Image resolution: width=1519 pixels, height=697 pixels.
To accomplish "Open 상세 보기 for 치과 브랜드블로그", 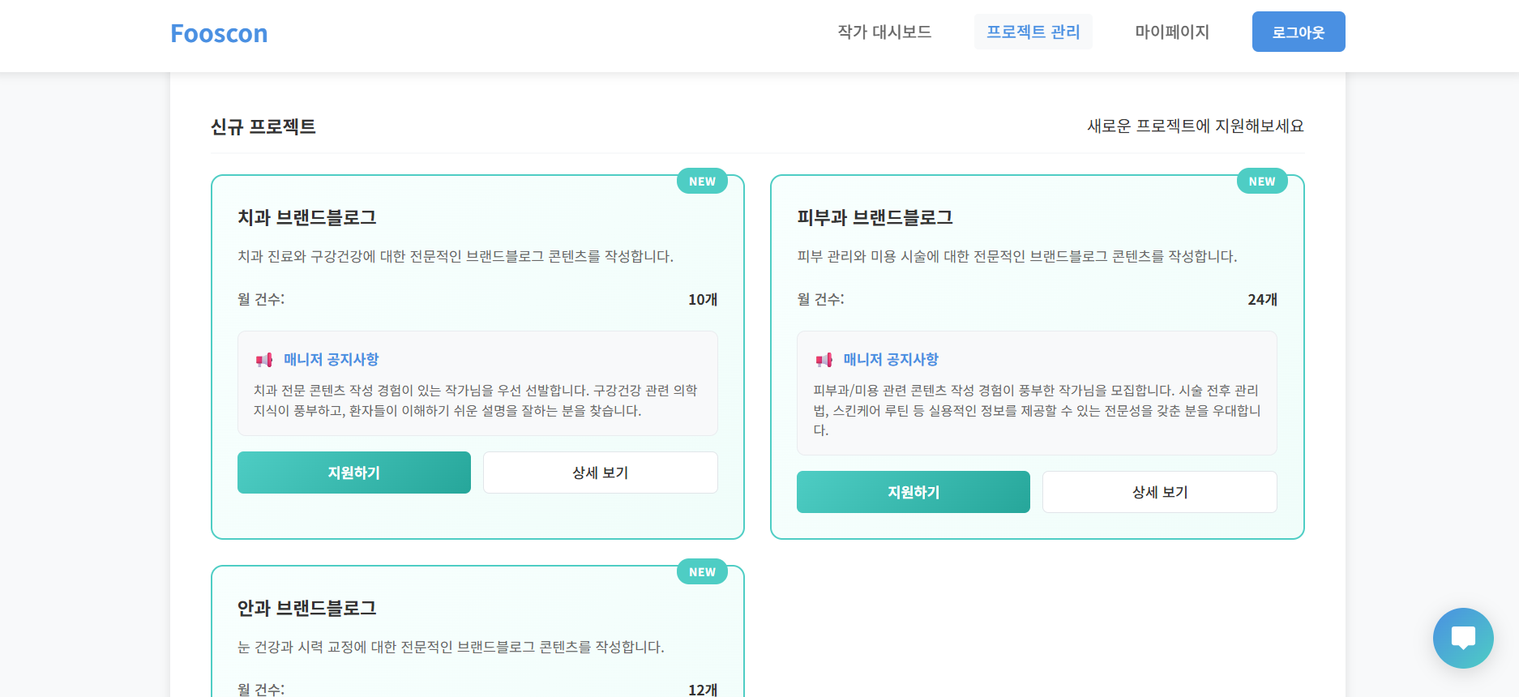I will [600, 473].
